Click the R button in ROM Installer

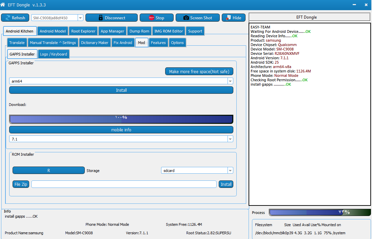coord(48,171)
